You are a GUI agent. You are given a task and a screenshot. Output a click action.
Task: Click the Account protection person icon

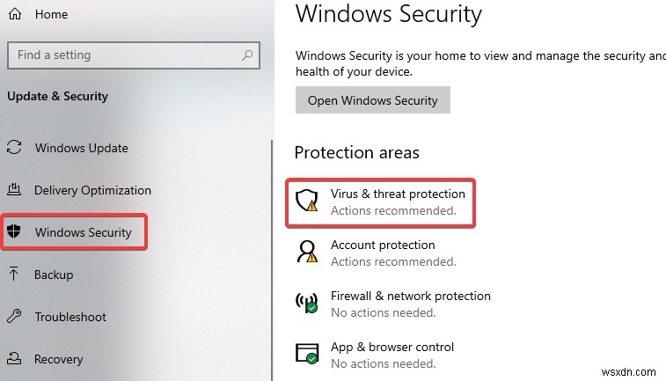click(306, 253)
